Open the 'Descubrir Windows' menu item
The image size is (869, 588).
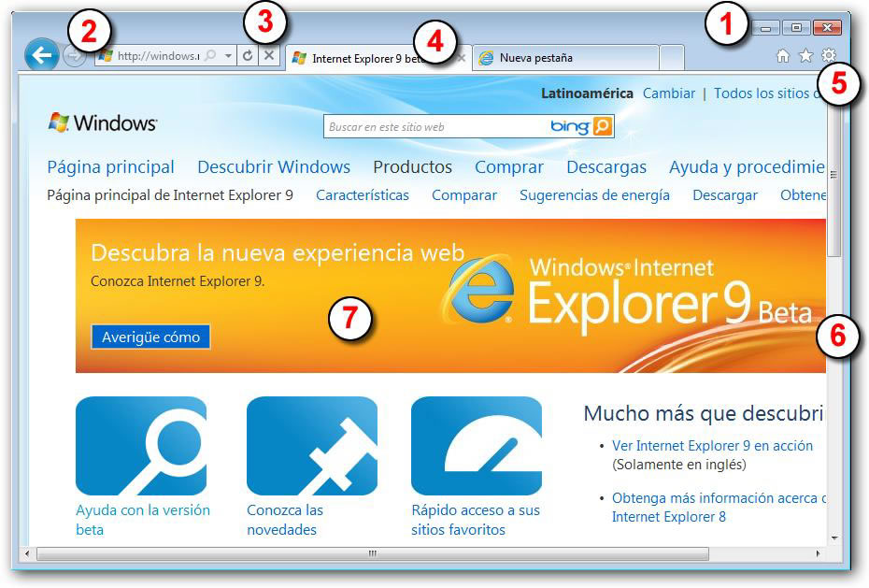coord(274,166)
